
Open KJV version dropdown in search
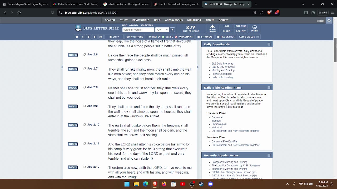162,30
